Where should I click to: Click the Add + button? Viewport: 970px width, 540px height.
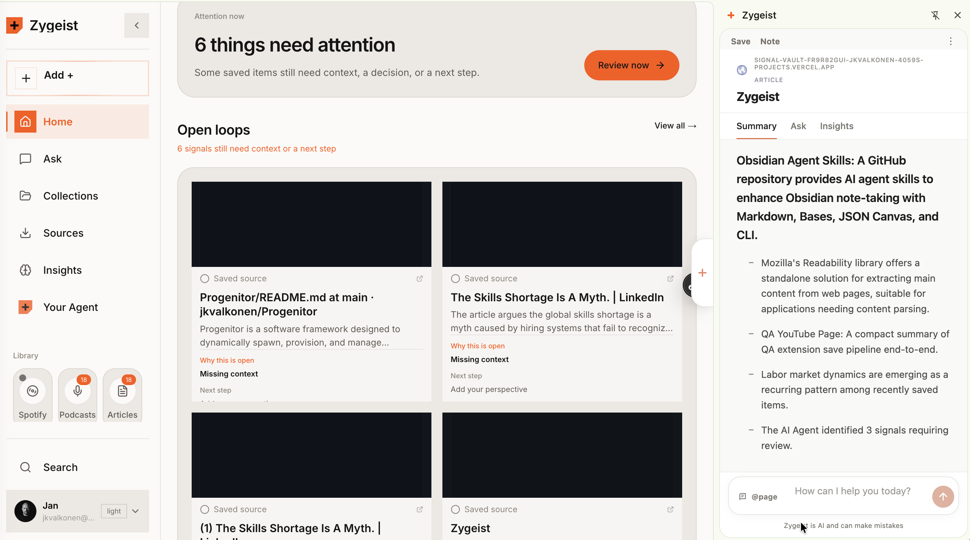78,78
